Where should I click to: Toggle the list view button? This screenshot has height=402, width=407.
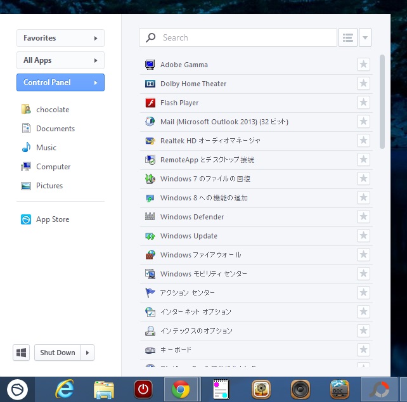click(x=348, y=37)
